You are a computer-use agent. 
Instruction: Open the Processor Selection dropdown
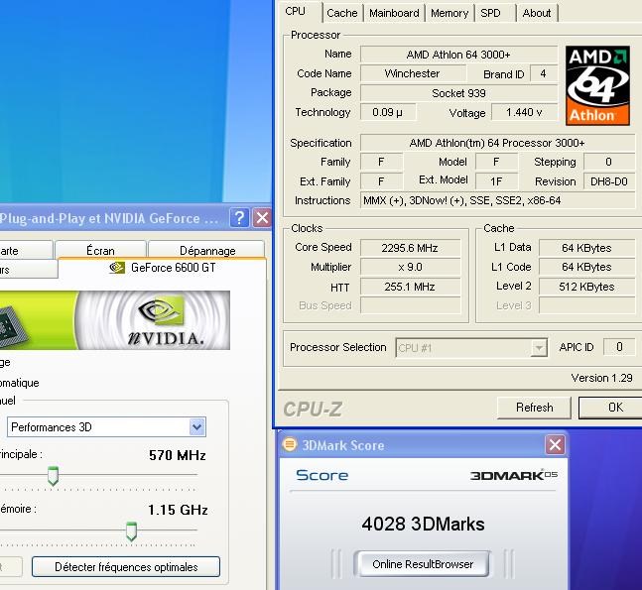pos(471,348)
